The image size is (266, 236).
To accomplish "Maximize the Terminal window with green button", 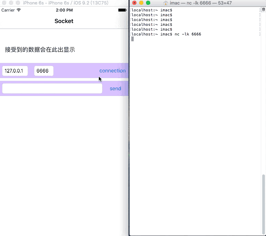I will [x=148, y=3].
